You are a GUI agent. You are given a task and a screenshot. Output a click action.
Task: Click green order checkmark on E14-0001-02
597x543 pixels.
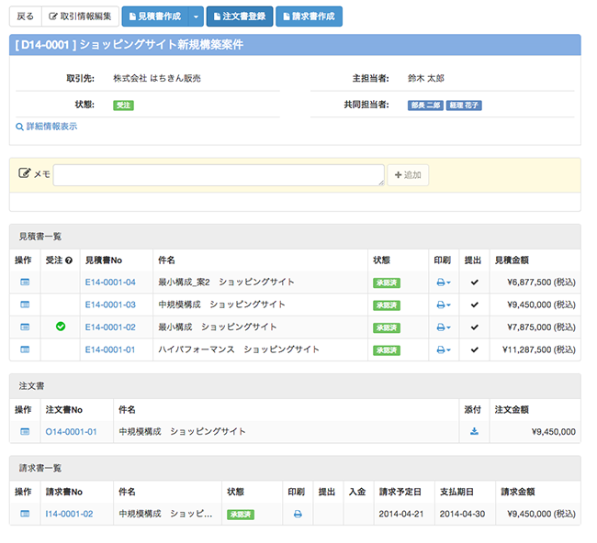(61, 327)
